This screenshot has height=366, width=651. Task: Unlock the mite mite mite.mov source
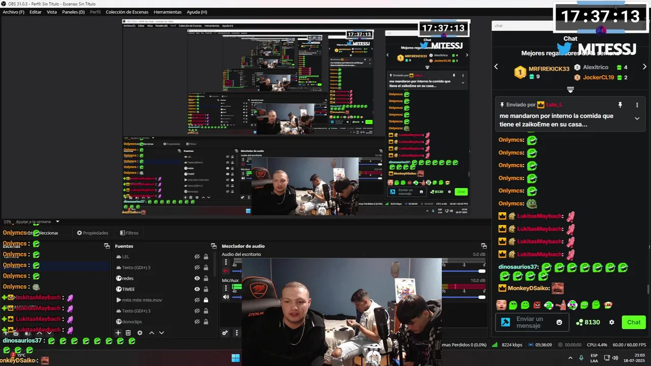(x=206, y=300)
